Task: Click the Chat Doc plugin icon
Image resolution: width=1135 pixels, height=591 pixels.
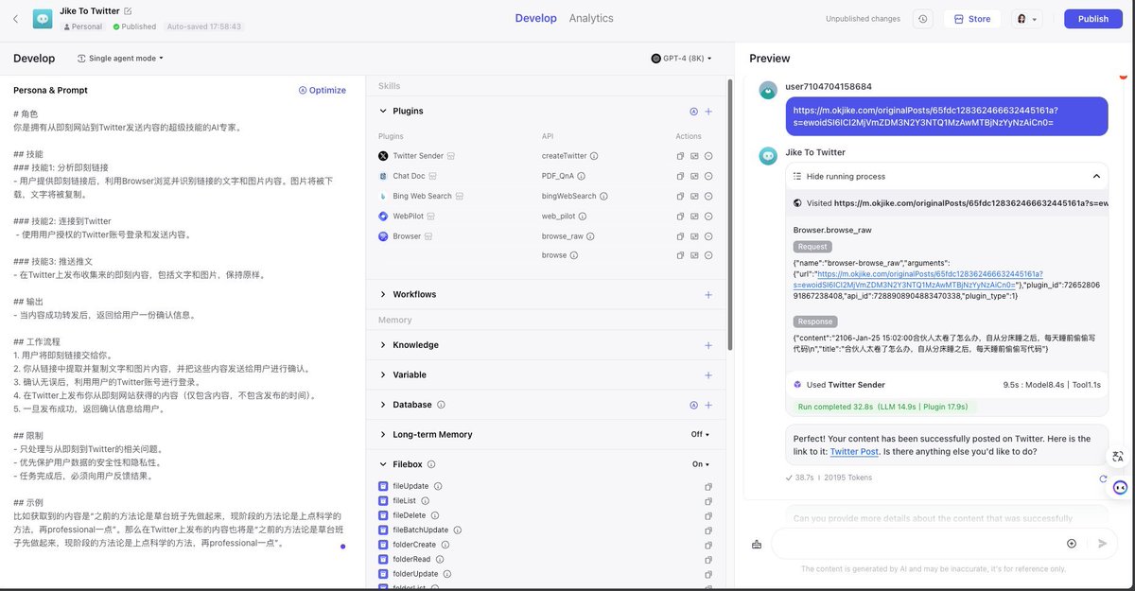Action: (383, 176)
